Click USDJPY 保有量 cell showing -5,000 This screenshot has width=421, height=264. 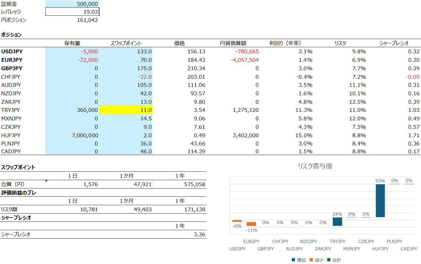(x=72, y=52)
